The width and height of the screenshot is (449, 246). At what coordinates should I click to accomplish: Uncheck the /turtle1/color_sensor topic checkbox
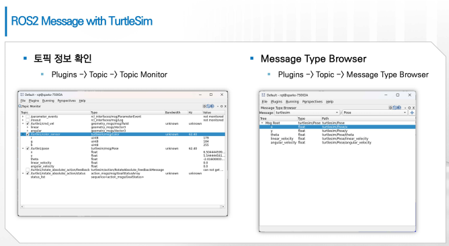(x=28, y=134)
